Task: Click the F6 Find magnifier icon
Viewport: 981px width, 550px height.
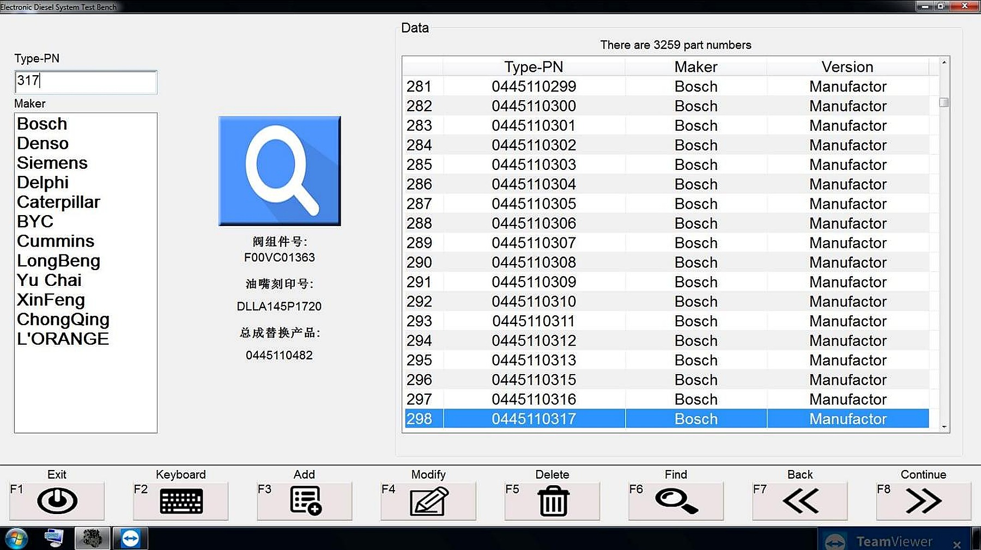Action: click(676, 500)
